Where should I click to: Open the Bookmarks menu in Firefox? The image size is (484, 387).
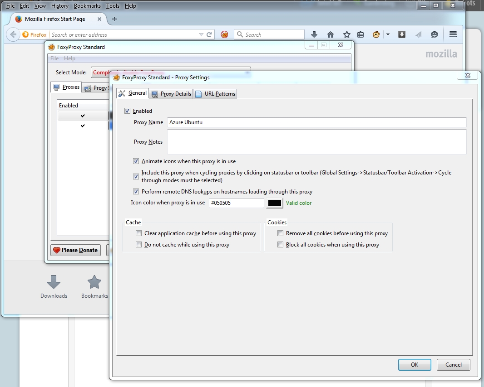click(x=87, y=5)
